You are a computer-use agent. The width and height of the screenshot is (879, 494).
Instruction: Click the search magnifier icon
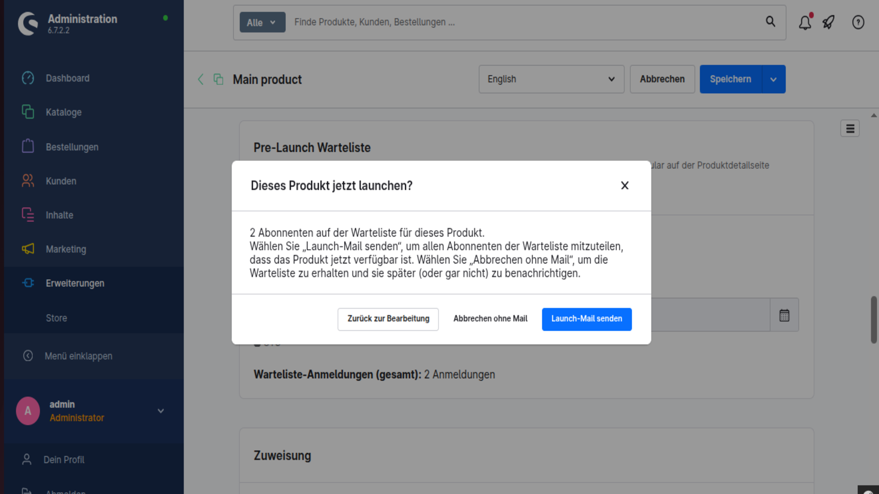(770, 21)
